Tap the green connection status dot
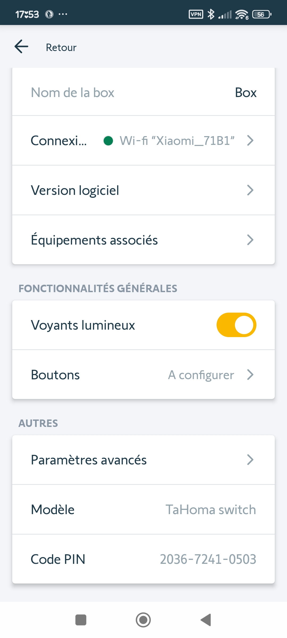The width and height of the screenshot is (287, 638). coord(108,141)
